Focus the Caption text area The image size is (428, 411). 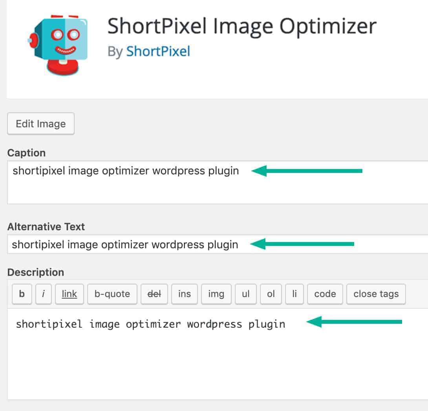pyautogui.click(x=218, y=182)
